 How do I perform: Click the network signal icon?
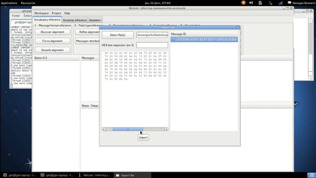[x=280, y=3]
